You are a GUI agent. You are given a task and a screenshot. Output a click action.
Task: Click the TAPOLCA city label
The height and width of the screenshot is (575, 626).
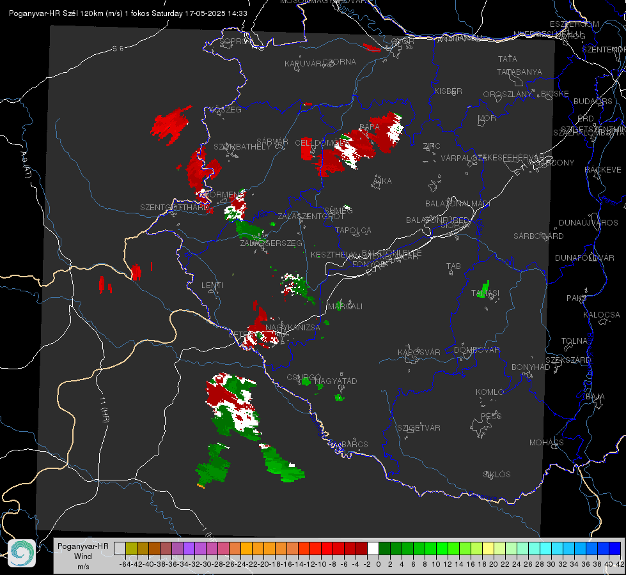pos(354,231)
